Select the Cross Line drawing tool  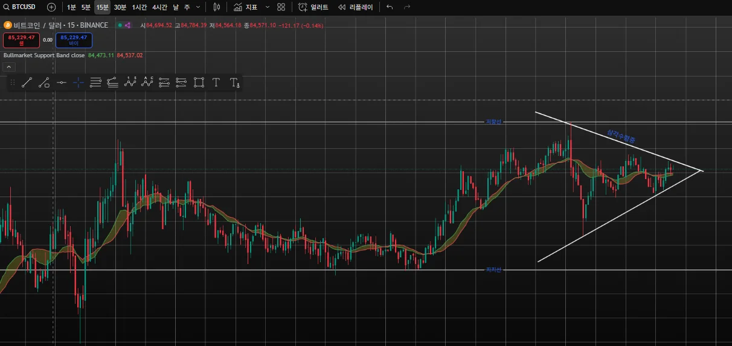(79, 83)
